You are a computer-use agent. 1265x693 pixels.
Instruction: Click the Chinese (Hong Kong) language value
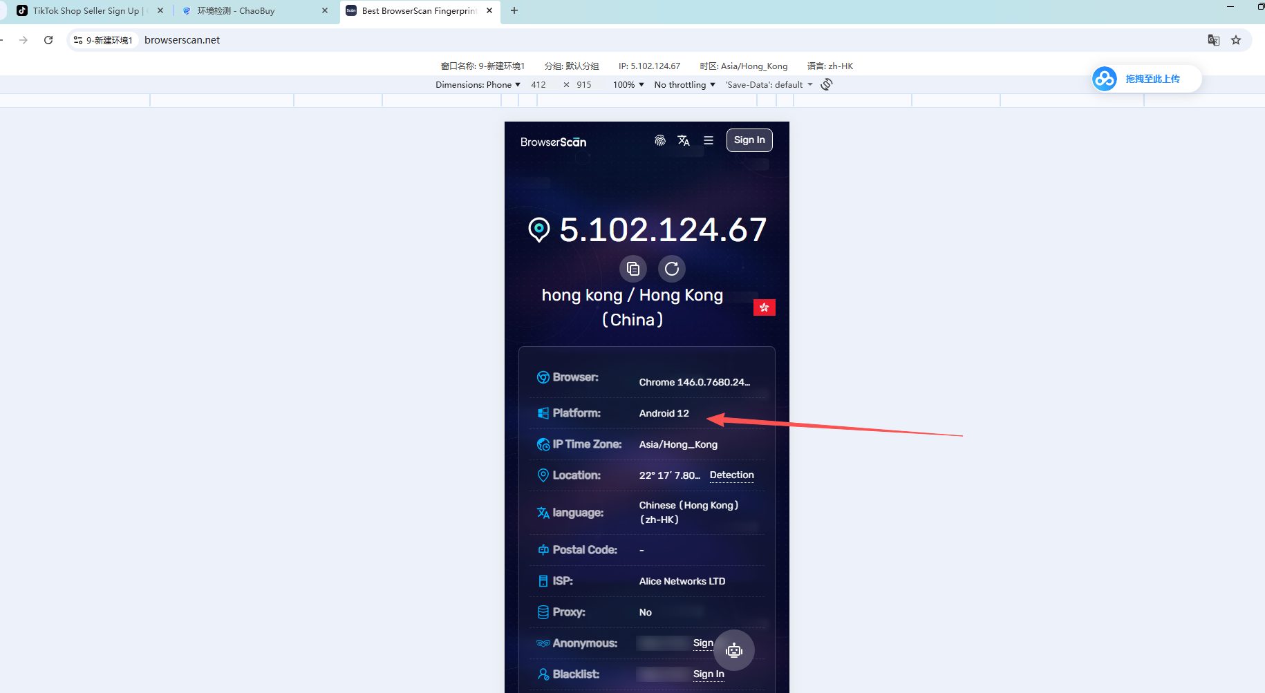(689, 513)
